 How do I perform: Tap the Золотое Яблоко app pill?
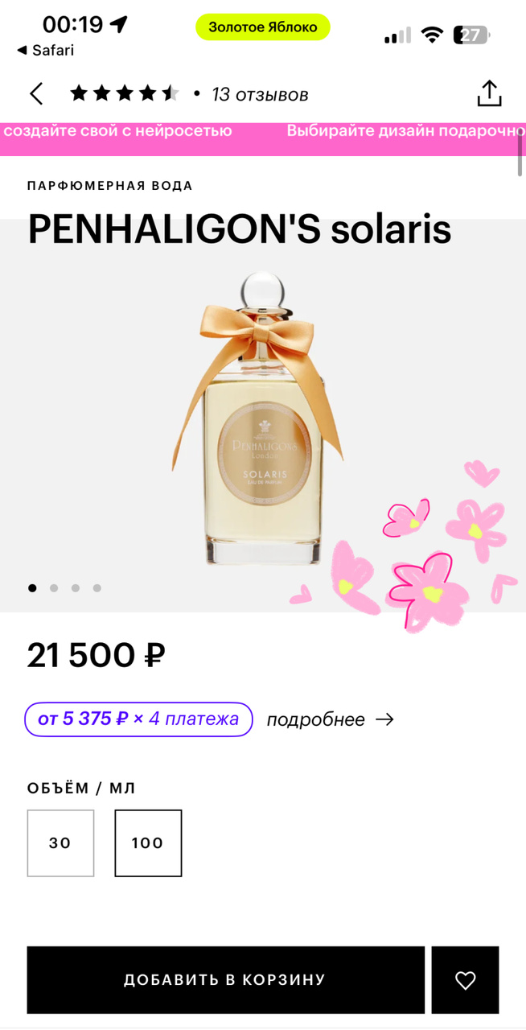[x=263, y=27]
